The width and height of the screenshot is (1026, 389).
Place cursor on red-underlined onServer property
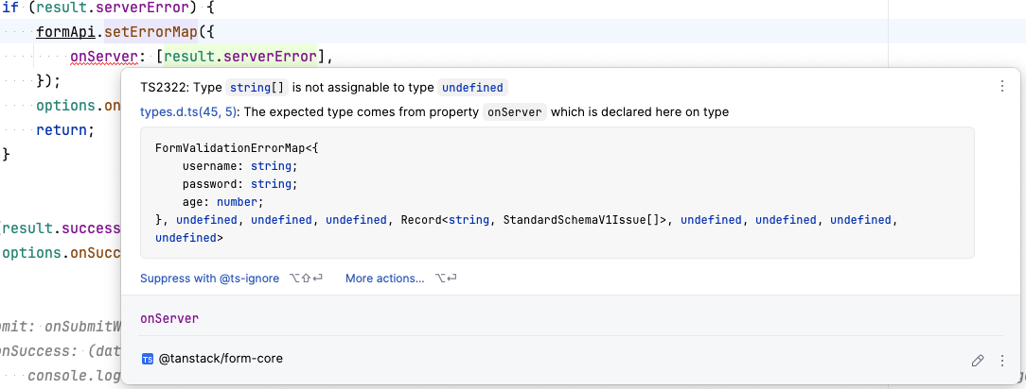[x=105, y=57]
